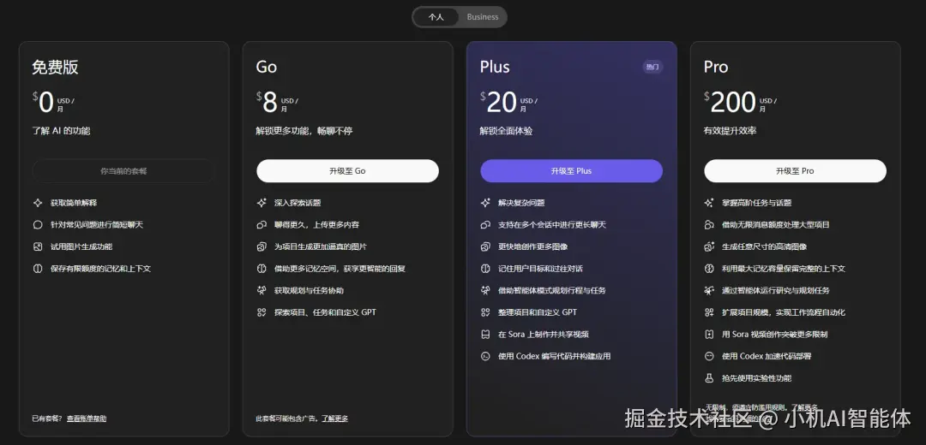Click the 解锁全面体验 tagline
Image resolution: width=926 pixels, height=445 pixels.
coord(506,131)
